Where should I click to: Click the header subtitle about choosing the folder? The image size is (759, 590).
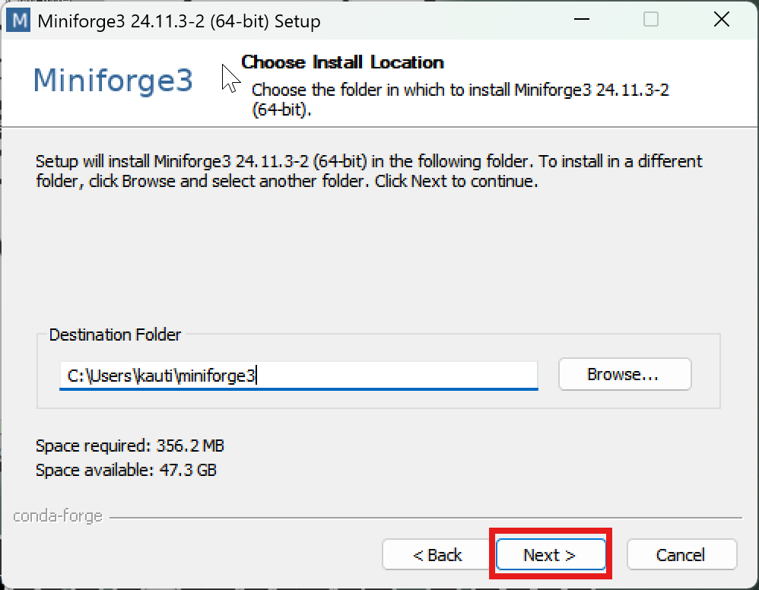[460, 99]
